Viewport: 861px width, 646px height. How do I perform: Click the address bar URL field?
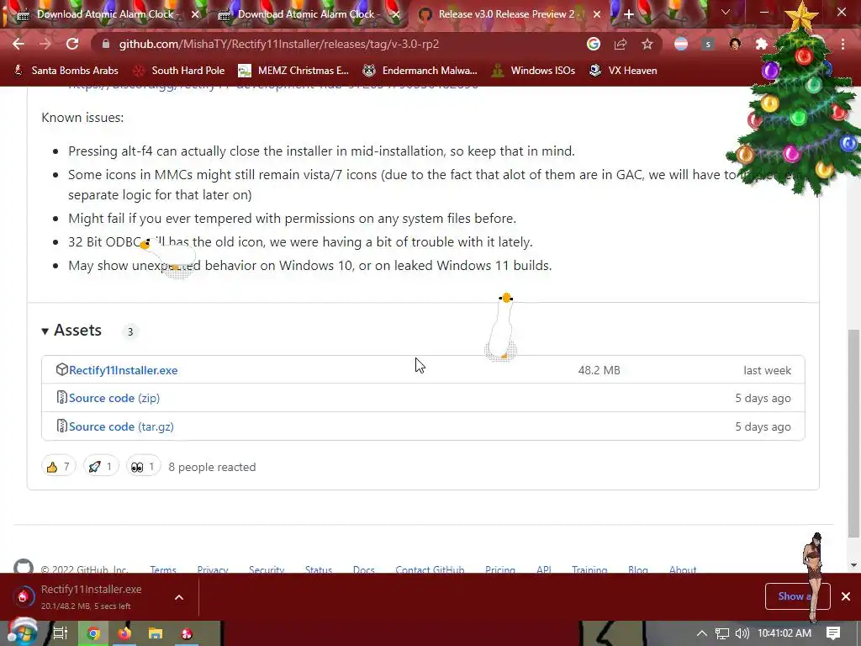coord(341,44)
